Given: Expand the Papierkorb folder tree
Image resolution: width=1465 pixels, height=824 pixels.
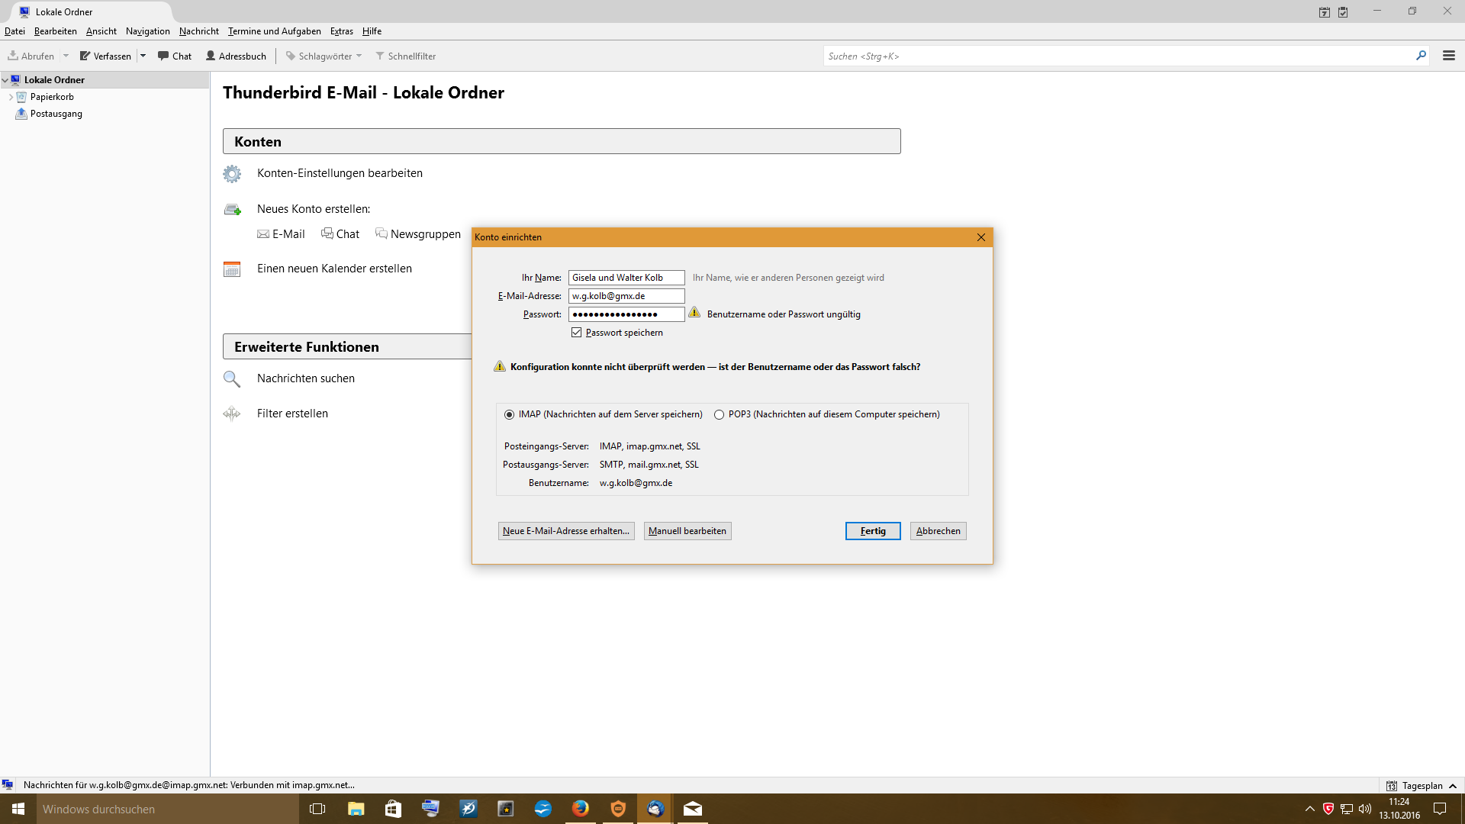Looking at the screenshot, I should 11,97.
